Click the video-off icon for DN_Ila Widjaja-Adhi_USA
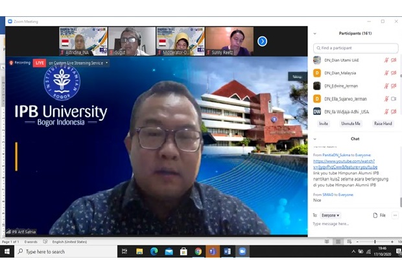Image resolution: width=402 pixels, height=268 pixels. (x=394, y=112)
